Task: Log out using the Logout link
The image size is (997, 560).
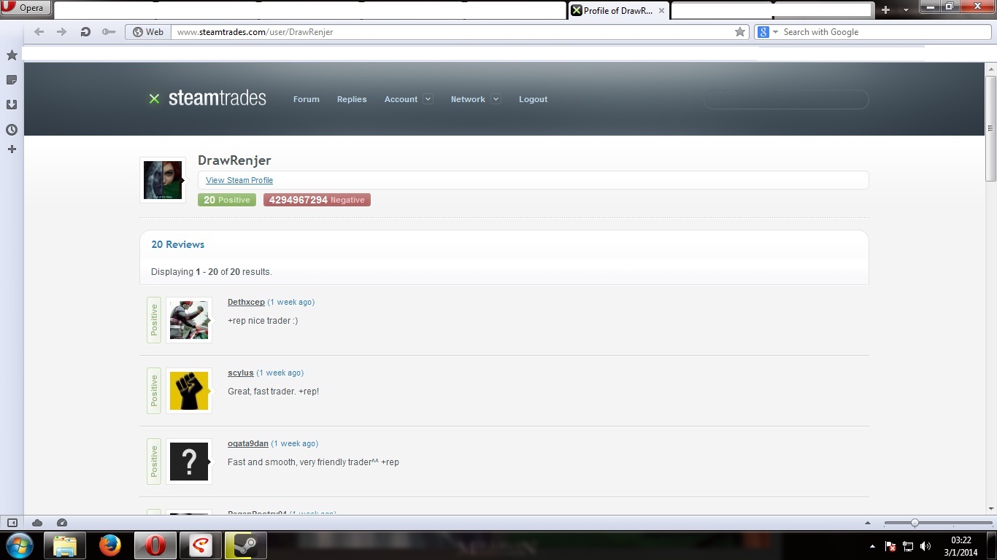Action: 533,99
